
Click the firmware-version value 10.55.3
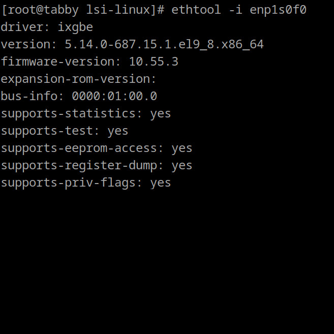154,62
